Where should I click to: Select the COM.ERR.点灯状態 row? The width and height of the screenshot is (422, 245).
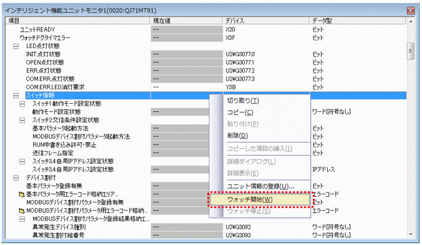(51, 79)
